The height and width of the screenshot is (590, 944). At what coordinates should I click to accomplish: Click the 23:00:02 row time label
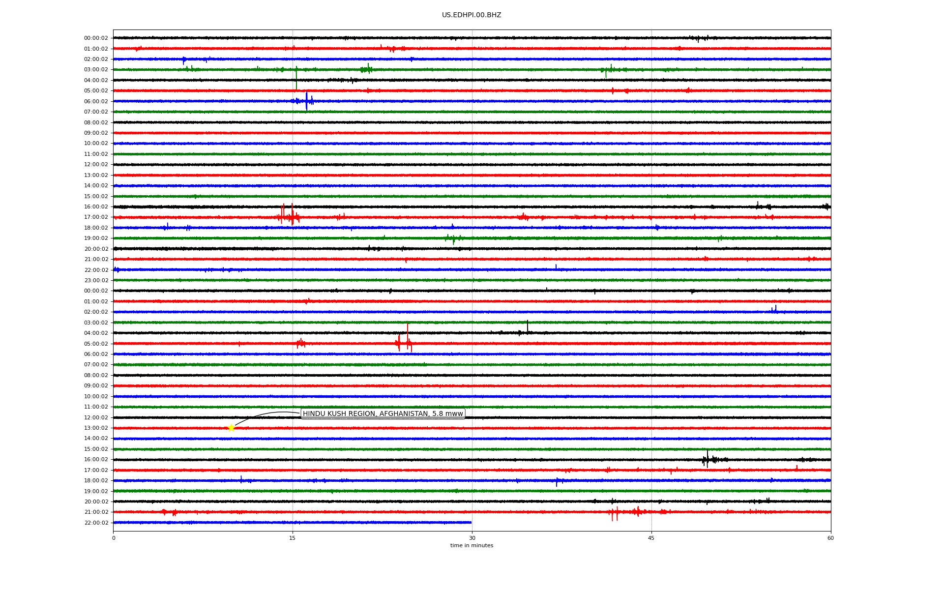click(x=96, y=280)
